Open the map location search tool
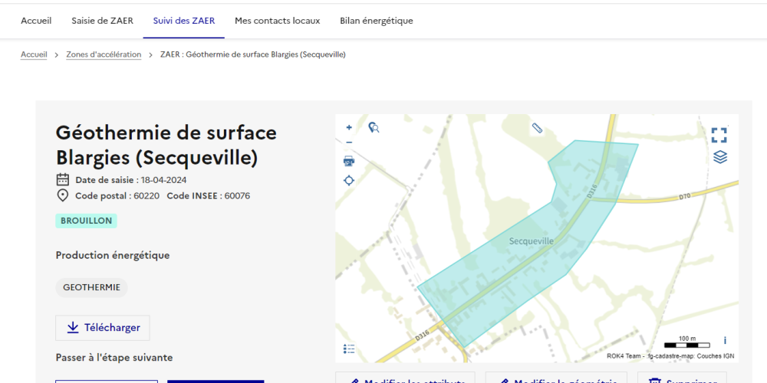 click(374, 128)
